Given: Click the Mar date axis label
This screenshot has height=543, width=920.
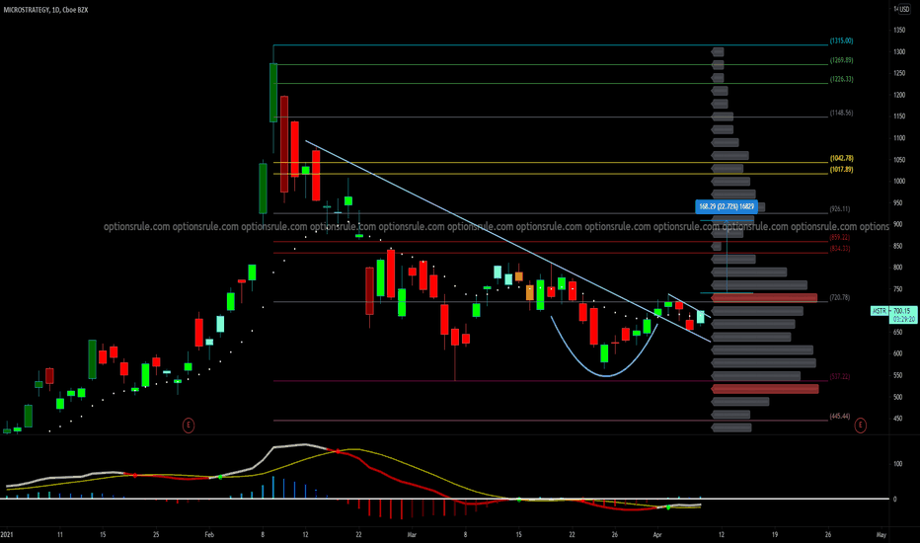Looking at the screenshot, I should [412, 535].
